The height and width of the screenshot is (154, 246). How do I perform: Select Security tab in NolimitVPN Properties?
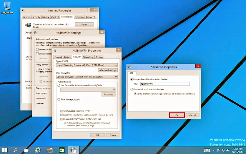77,57
